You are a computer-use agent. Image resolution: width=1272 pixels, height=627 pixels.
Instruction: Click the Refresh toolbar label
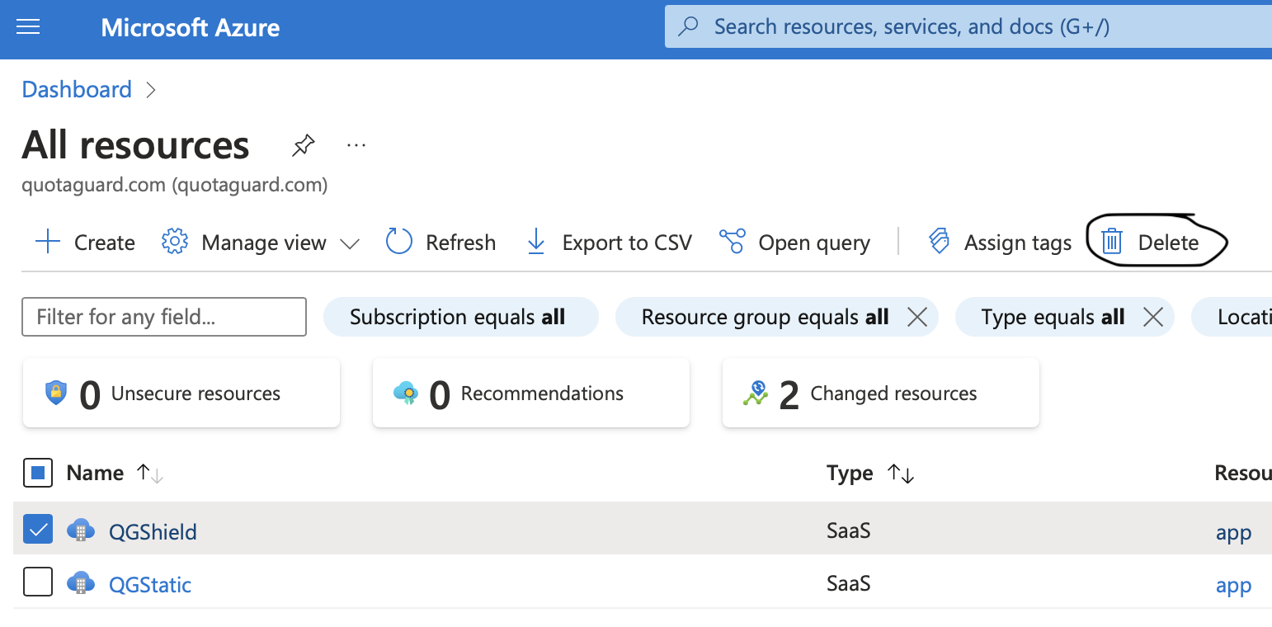460,243
